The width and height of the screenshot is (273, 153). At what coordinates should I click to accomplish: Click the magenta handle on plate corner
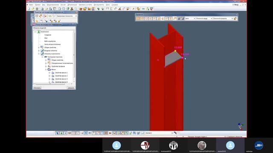pyautogui.click(x=182, y=58)
